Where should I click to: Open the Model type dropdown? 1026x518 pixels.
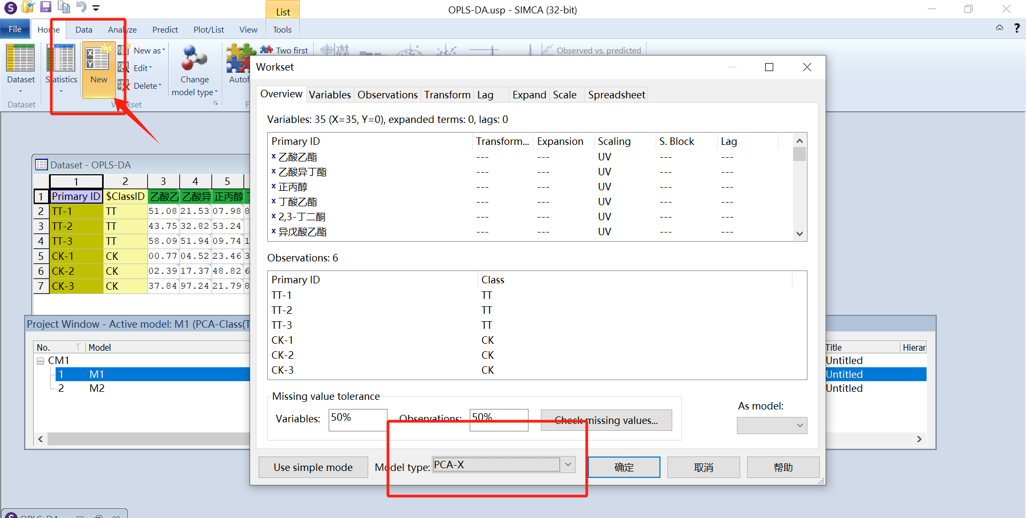[568, 465]
